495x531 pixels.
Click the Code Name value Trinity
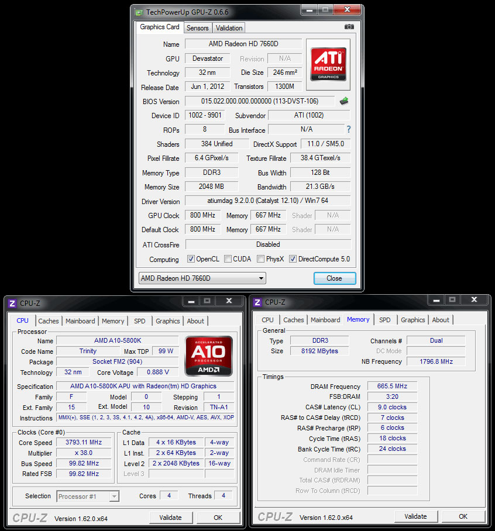[88, 351]
